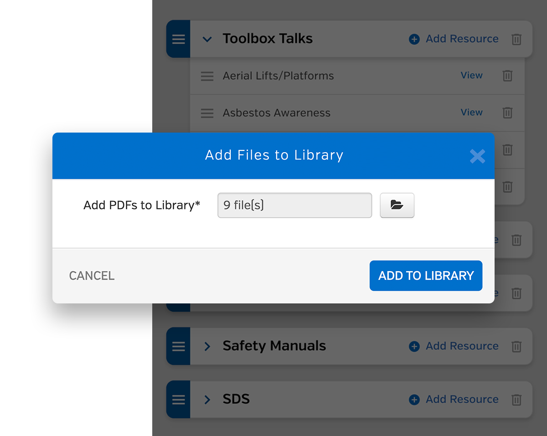Delete the Aerial Lifts/Platforms resource
The image size is (547, 436).
click(507, 76)
